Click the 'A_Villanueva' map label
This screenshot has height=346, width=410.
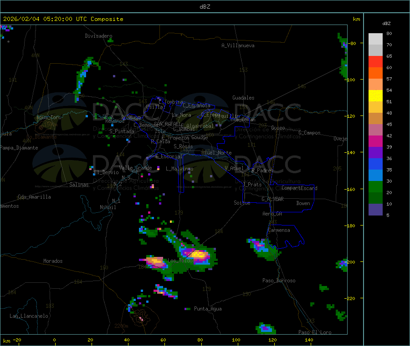coord(238,45)
